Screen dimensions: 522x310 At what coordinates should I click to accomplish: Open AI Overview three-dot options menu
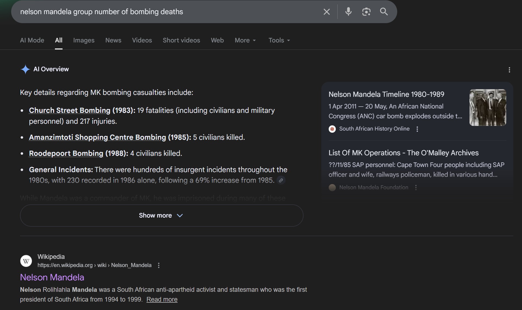509,70
